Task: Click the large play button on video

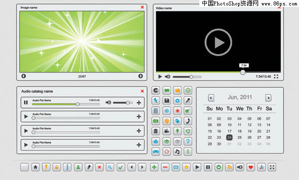Action: click(x=218, y=42)
